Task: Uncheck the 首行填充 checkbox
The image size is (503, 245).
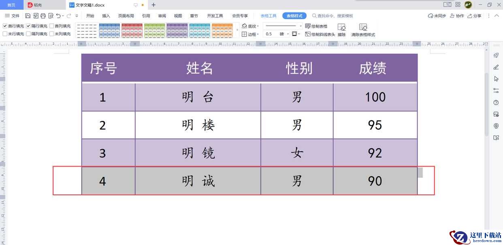Action: coord(5,26)
